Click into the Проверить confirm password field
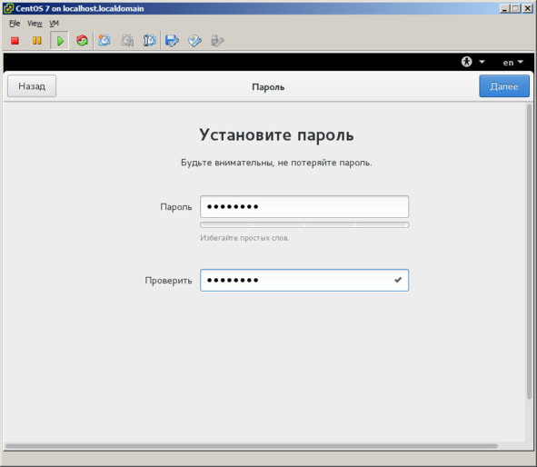 [304, 281]
